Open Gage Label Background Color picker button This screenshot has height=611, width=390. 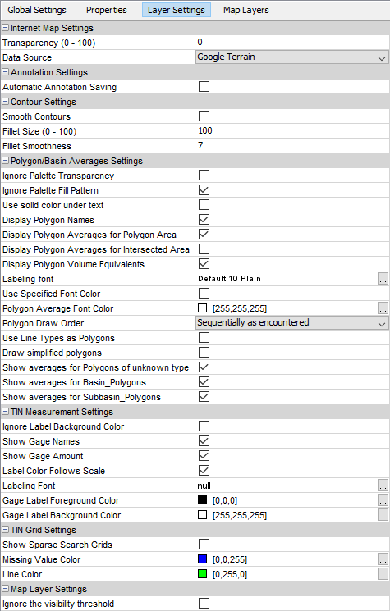pyautogui.click(x=383, y=515)
